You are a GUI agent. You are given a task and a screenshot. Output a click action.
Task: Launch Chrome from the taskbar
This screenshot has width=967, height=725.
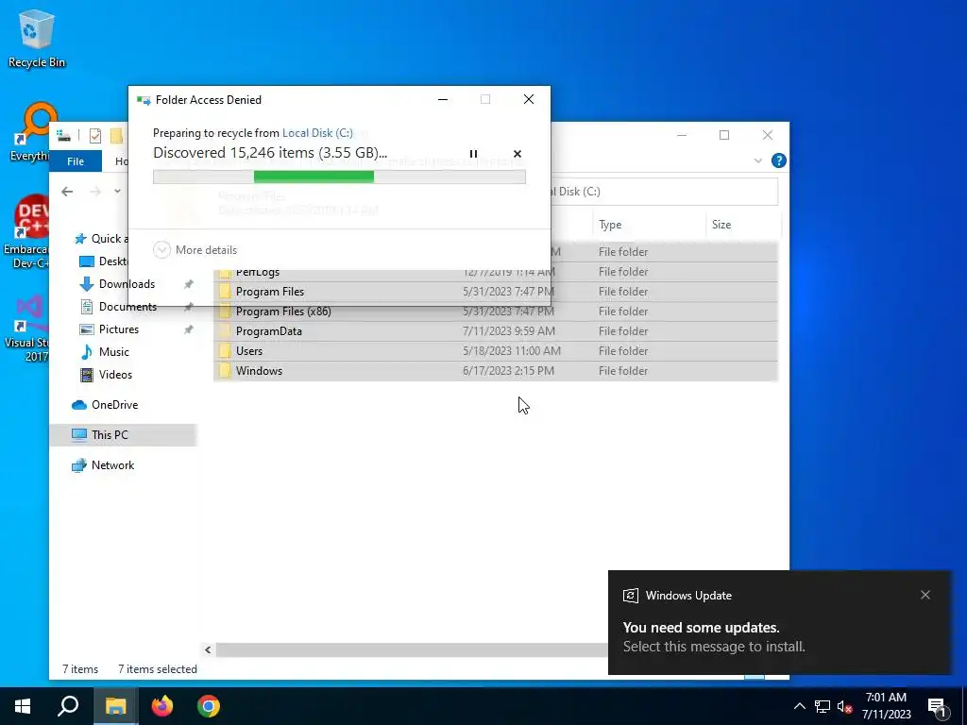click(209, 706)
